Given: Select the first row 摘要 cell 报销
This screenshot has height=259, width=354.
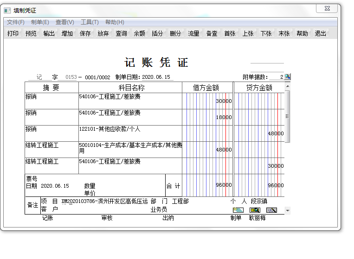Looking at the screenshot, I should [x=51, y=101].
